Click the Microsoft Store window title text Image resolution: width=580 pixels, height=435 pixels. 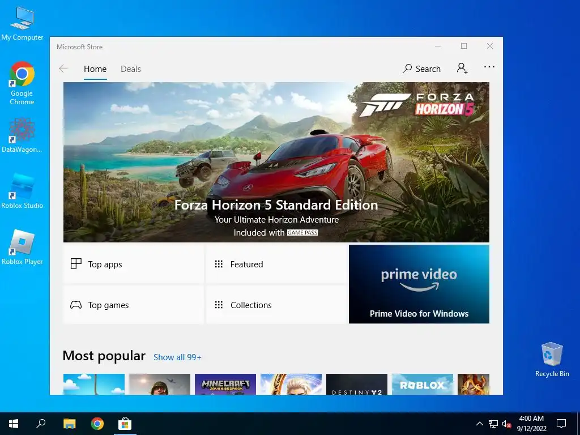[x=79, y=47]
